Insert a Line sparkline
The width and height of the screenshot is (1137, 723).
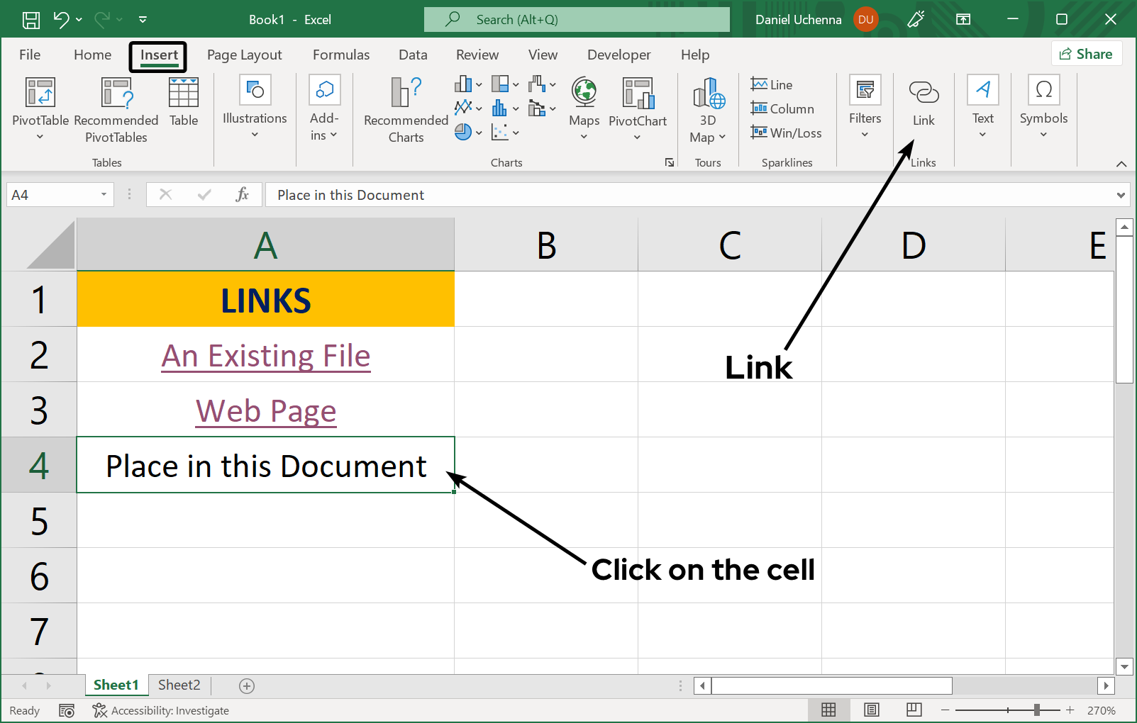pyautogui.click(x=772, y=84)
